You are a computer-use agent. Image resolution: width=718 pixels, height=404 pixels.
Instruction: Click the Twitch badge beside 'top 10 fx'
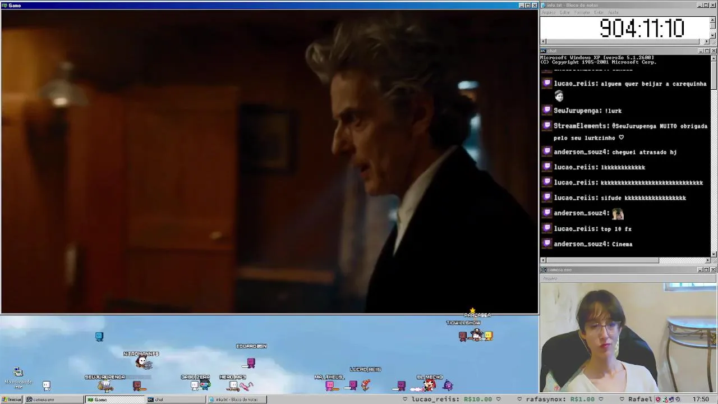tap(547, 228)
